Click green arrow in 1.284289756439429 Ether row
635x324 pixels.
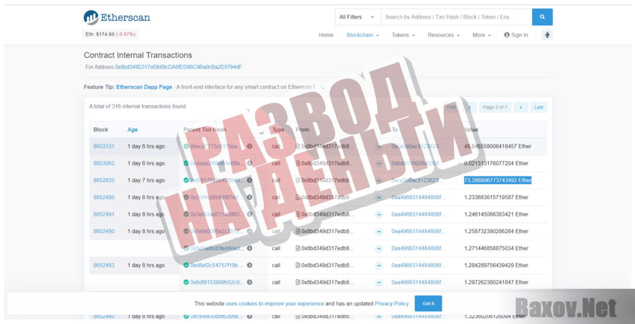tap(379, 265)
